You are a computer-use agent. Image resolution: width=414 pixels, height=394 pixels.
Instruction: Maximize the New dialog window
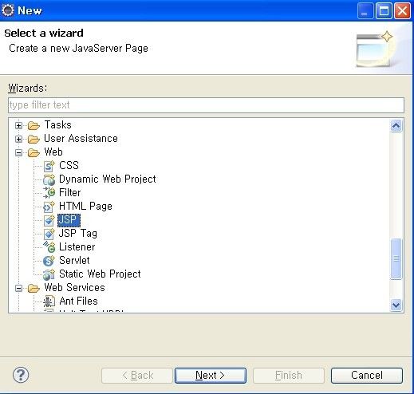click(384, 11)
